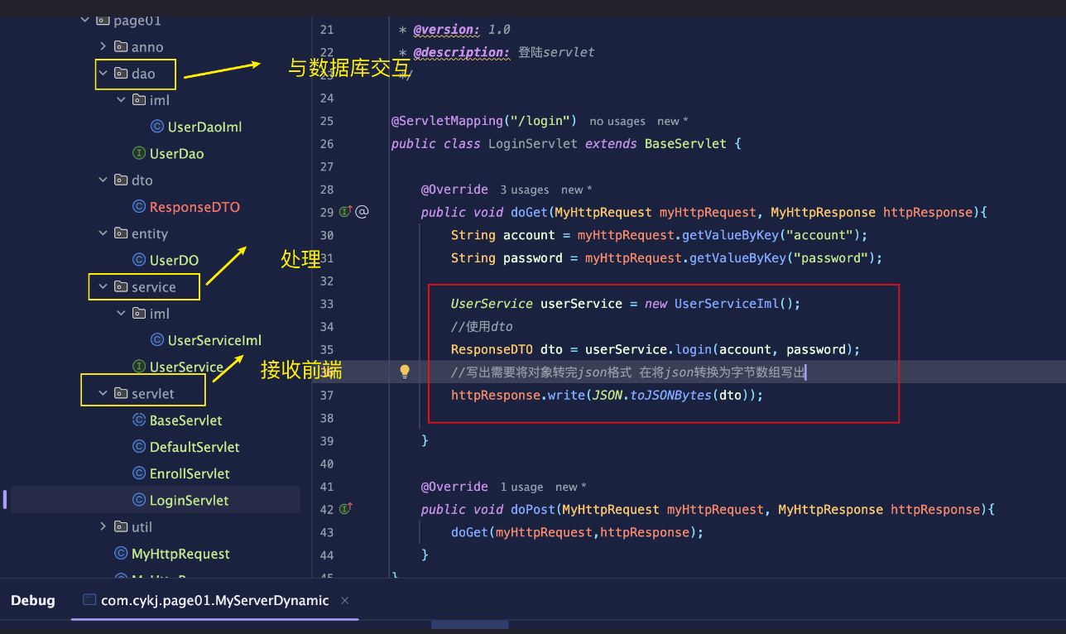The width and height of the screenshot is (1066, 634).
Task: Click the "/login" string in ServletMapping
Action: tap(540, 120)
